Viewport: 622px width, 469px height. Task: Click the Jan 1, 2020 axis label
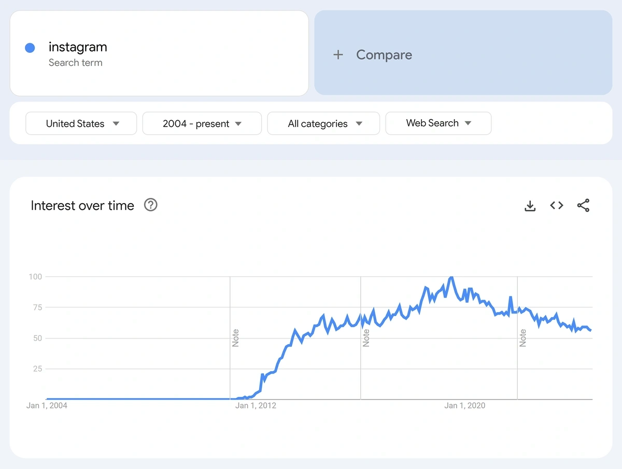point(464,406)
